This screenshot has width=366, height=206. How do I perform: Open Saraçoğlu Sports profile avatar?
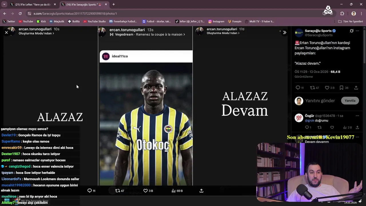coord(299,33)
